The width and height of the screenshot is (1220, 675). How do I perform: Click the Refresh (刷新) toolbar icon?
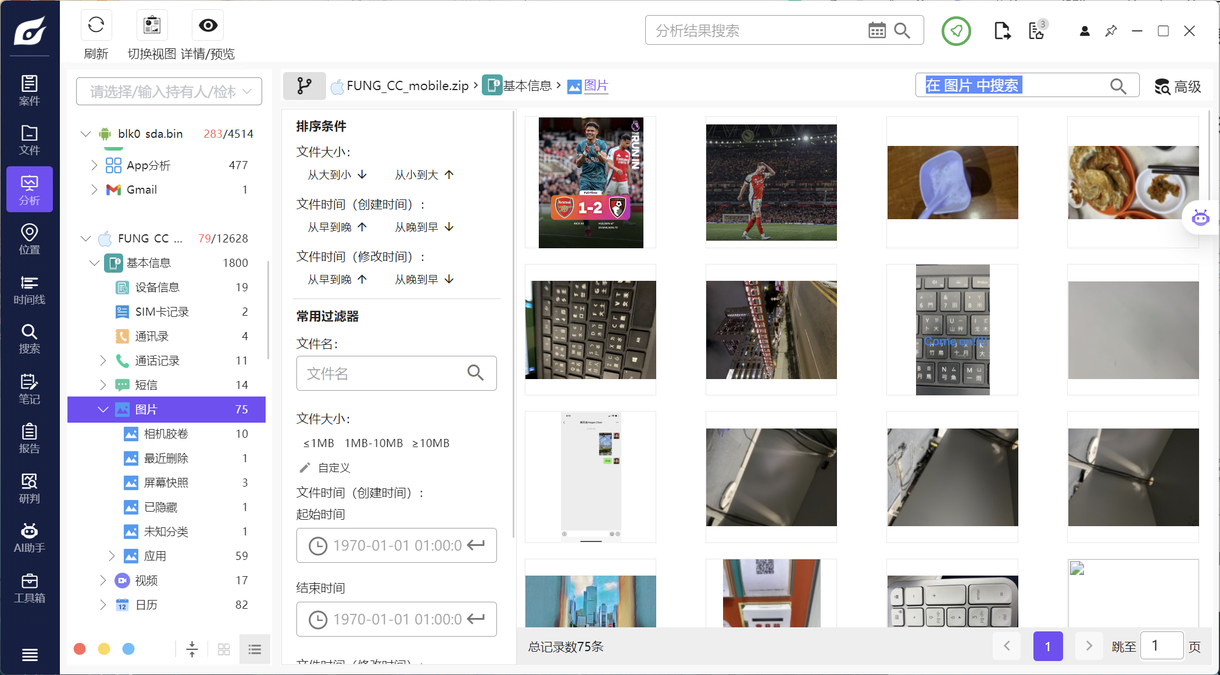pyautogui.click(x=96, y=26)
